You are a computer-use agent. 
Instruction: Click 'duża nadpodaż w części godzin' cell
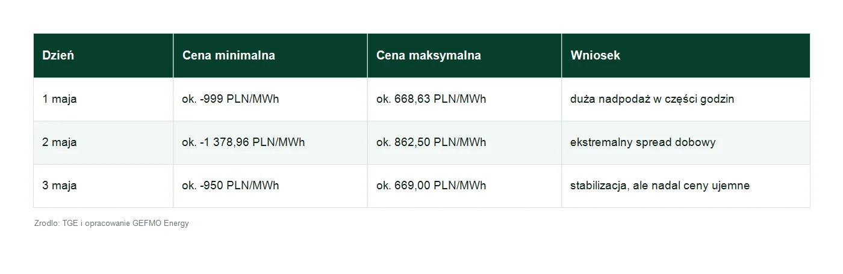click(686, 99)
